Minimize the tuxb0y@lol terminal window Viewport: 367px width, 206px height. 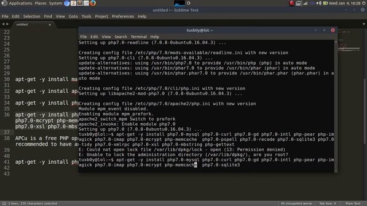[315, 30]
